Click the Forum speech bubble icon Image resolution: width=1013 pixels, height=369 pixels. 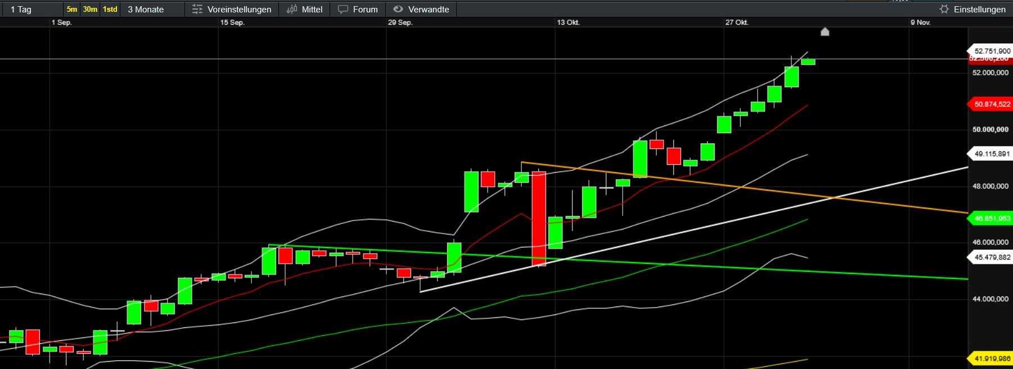click(x=343, y=9)
